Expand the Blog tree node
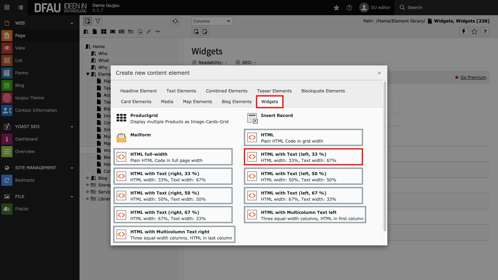Screen dimensions: 498x280 click(88, 178)
